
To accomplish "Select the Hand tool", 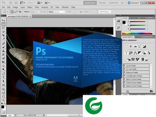I will pyautogui.click(x=4, y=97).
